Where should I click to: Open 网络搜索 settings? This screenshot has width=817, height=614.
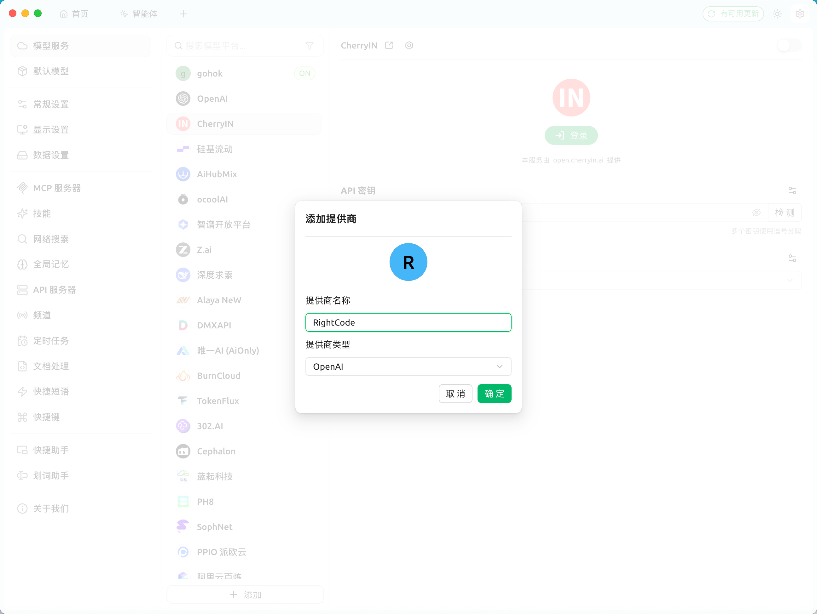[x=80, y=239]
